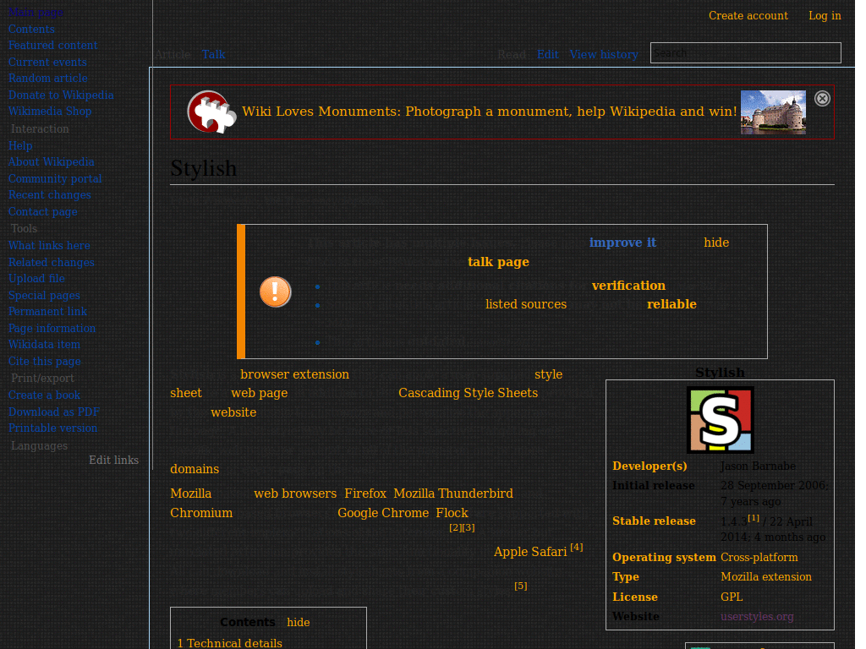Open Donate to Wikipedia link
This screenshot has width=866, height=649.
(x=61, y=95)
